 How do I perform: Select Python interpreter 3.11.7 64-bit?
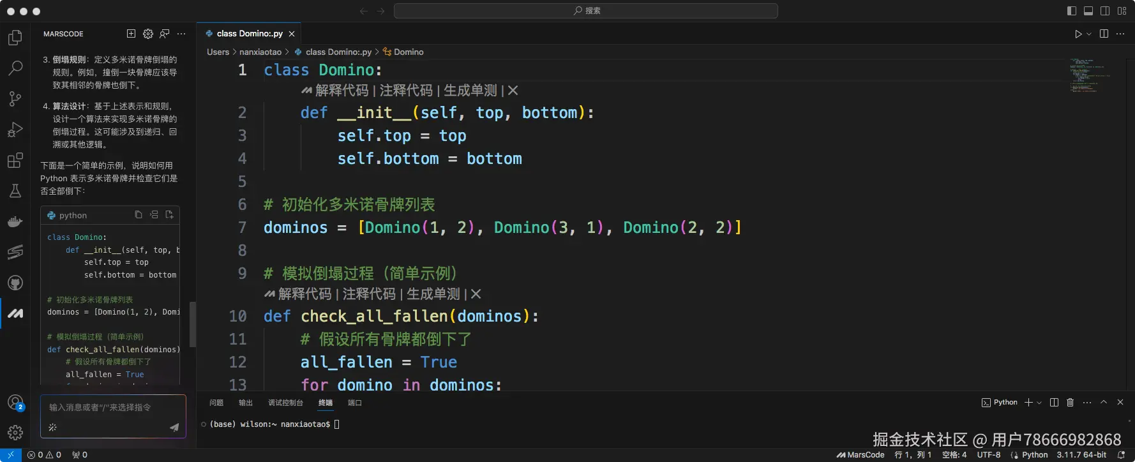pyautogui.click(x=1082, y=455)
